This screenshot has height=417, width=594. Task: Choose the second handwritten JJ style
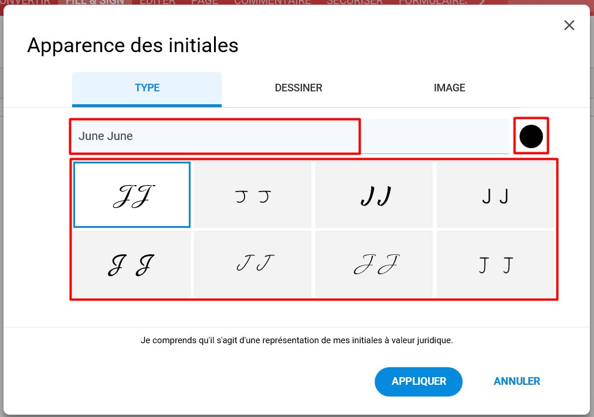pyautogui.click(x=253, y=195)
